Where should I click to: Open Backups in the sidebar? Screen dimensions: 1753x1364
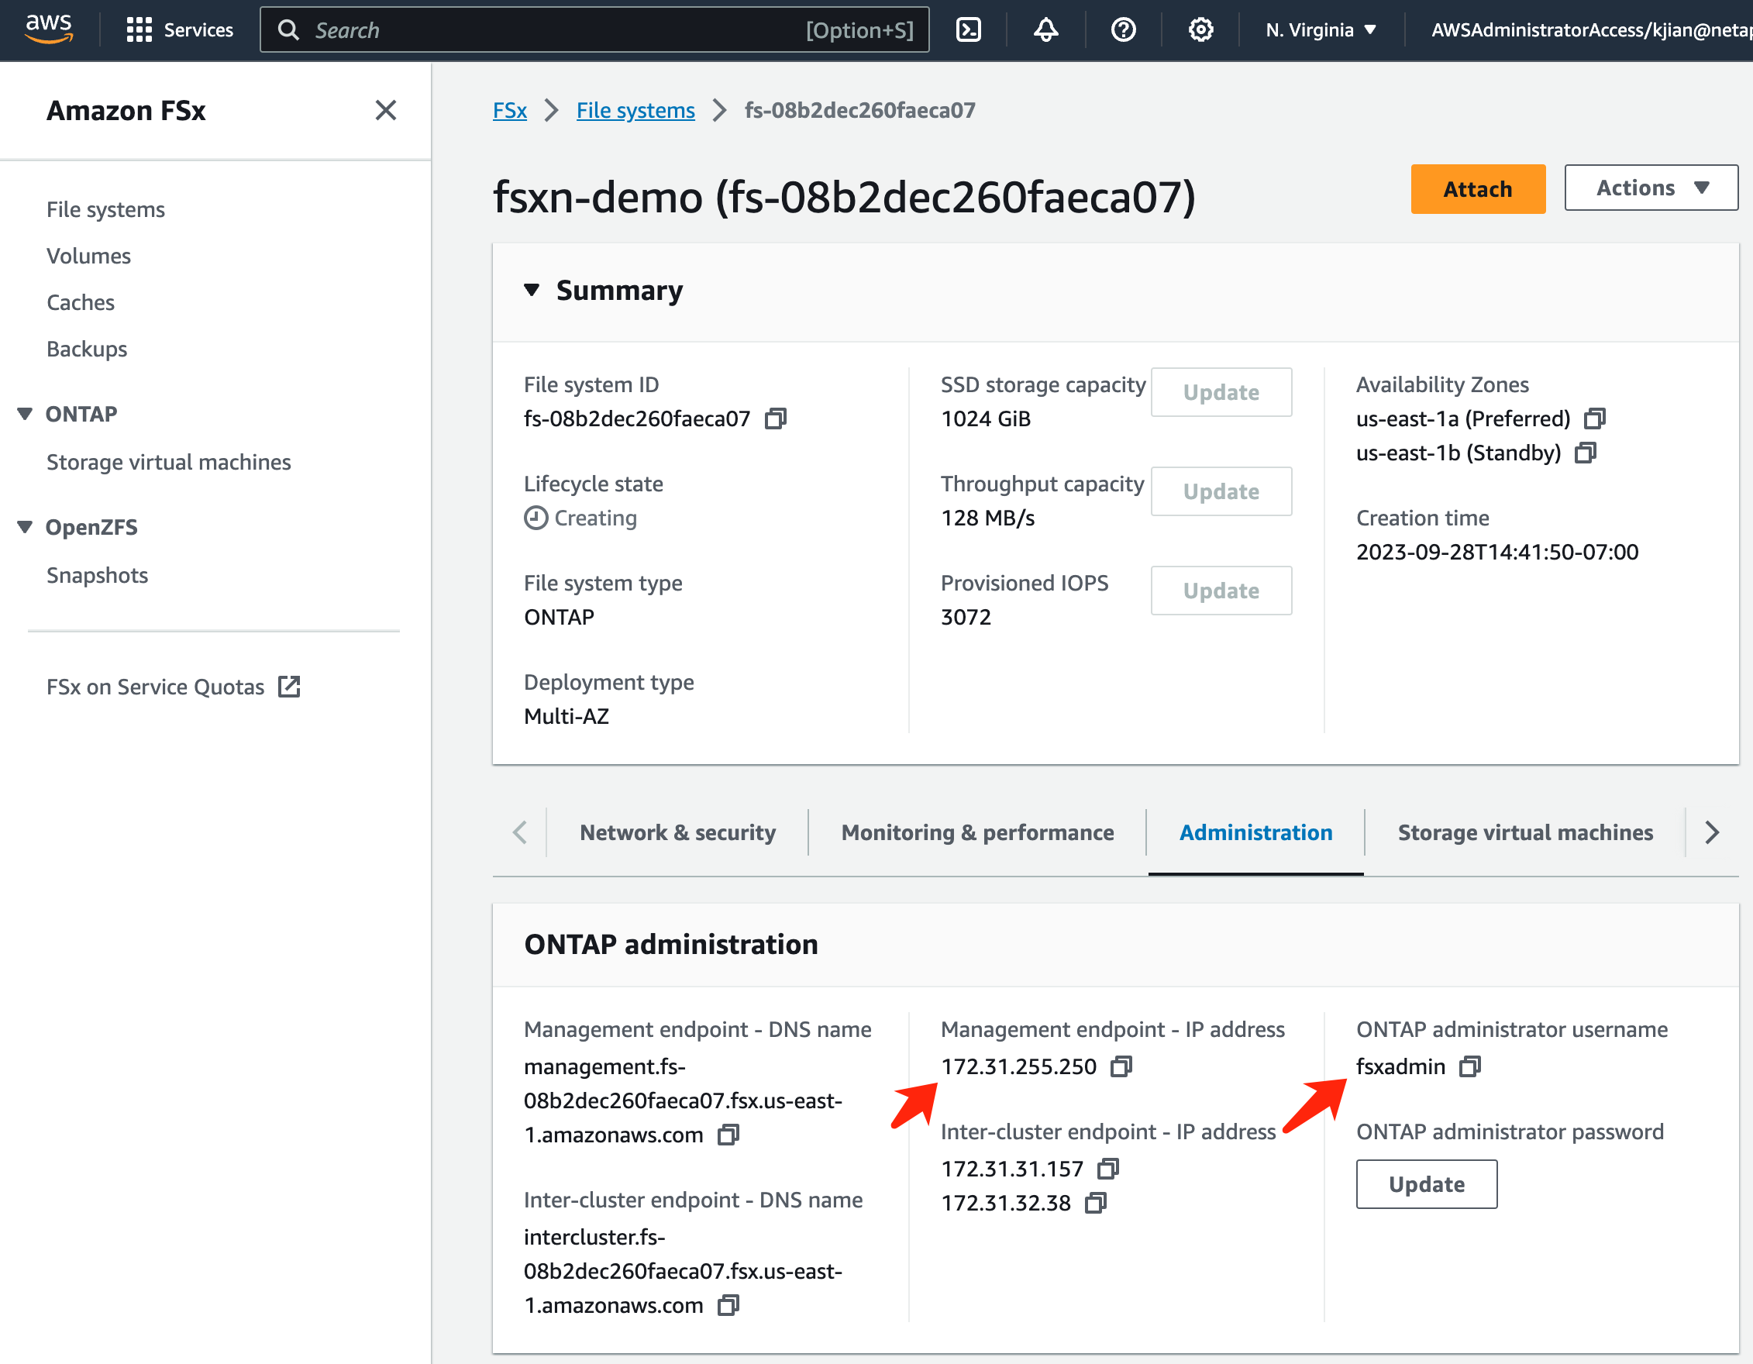tap(87, 350)
